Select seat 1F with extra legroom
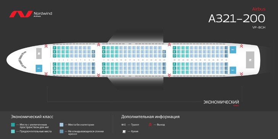Image resolution: width=278 pixels, height=139 pixels. pos(55,48)
